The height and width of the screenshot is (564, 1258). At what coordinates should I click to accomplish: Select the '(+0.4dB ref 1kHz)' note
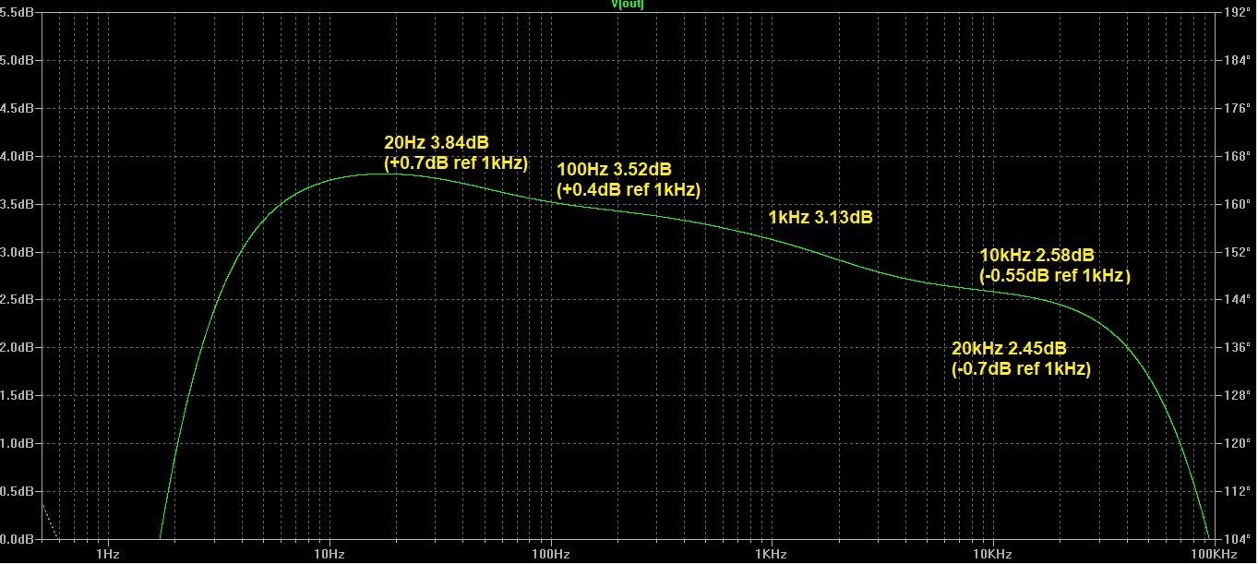(x=629, y=190)
